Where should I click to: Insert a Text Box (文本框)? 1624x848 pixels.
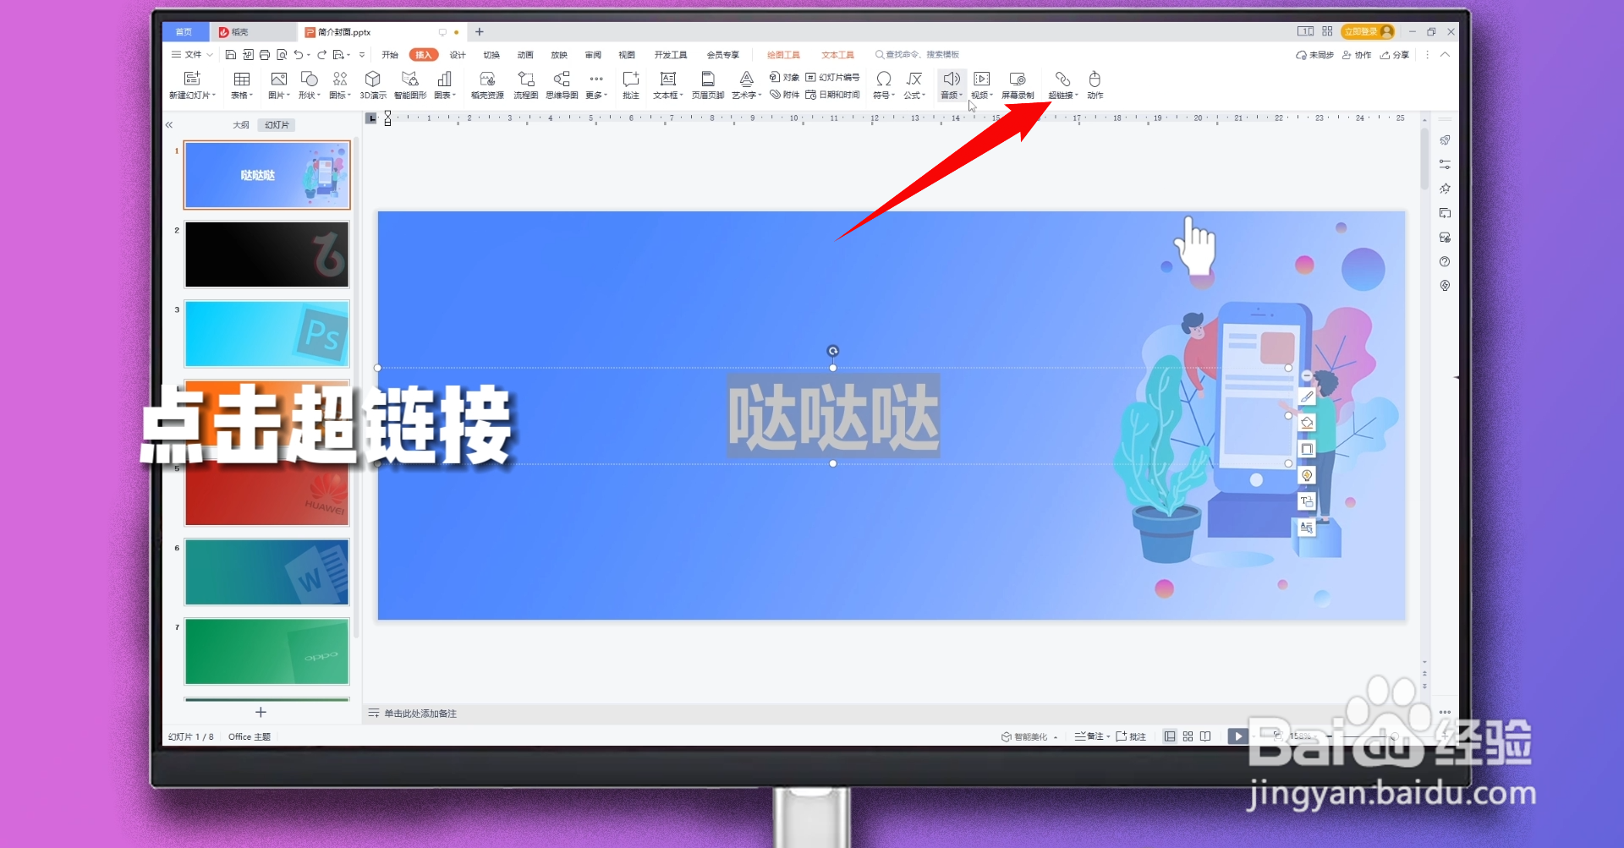[667, 85]
